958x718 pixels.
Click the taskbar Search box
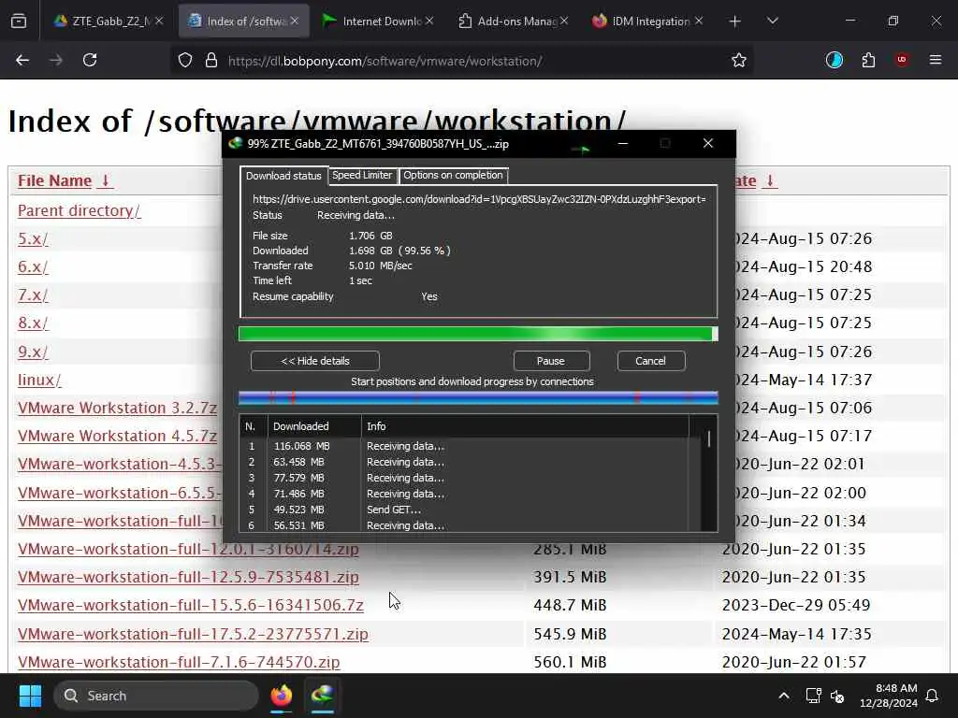pyautogui.click(x=156, y=696)
